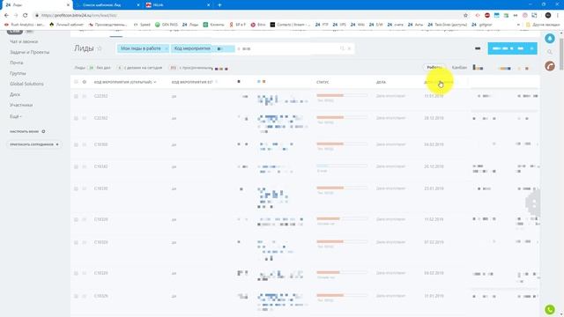Open row menu for lead dated 23.01.2019
This screenshot has height=317, width=564.
pos(85,188)
